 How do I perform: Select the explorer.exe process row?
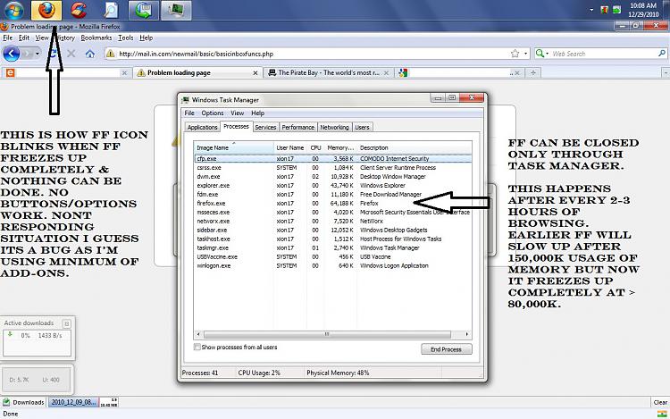point(333,185)
